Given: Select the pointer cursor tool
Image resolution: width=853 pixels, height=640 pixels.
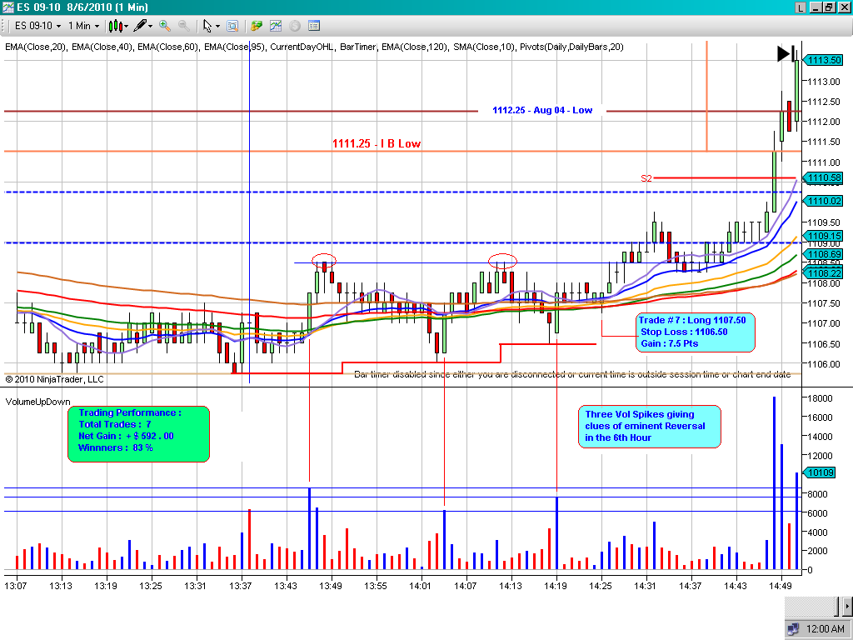Looking at the screenshot, I should point(207,26).
